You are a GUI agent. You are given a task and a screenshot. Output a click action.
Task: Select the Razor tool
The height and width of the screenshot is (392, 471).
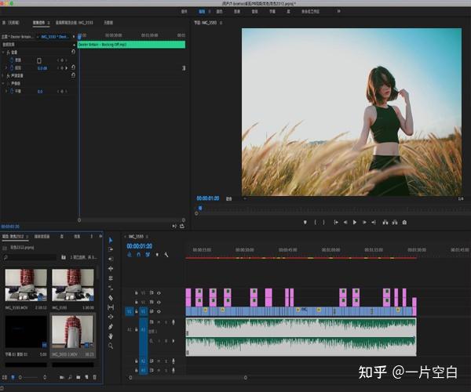tap(110, 297)
